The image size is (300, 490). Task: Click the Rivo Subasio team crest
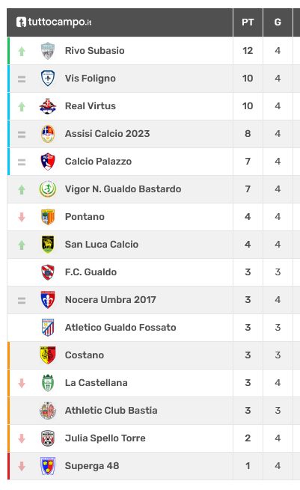tap(48, 51)
